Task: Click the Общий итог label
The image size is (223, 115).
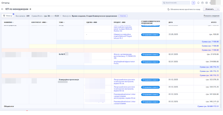Action: (9, 106)
